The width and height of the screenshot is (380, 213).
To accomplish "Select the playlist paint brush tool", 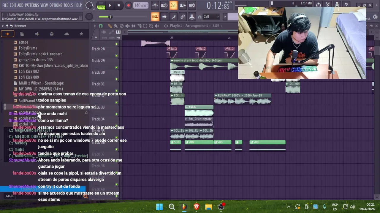I will 116,26.
